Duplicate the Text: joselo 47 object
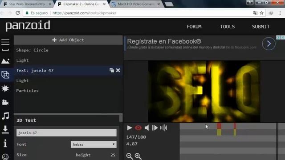This screenshot has height=160, width=285. (112, 70)
